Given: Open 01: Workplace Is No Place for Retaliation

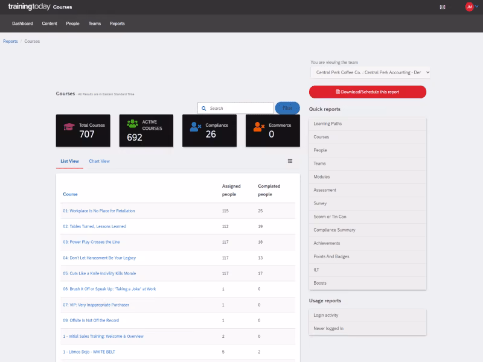Looking at the screenshot, I should click(99, 211).
